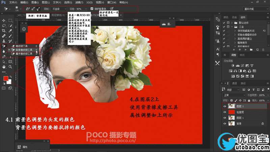Click the red foreground color swatch
Viewport: 270px width, 152px height.
pos(6,78)
